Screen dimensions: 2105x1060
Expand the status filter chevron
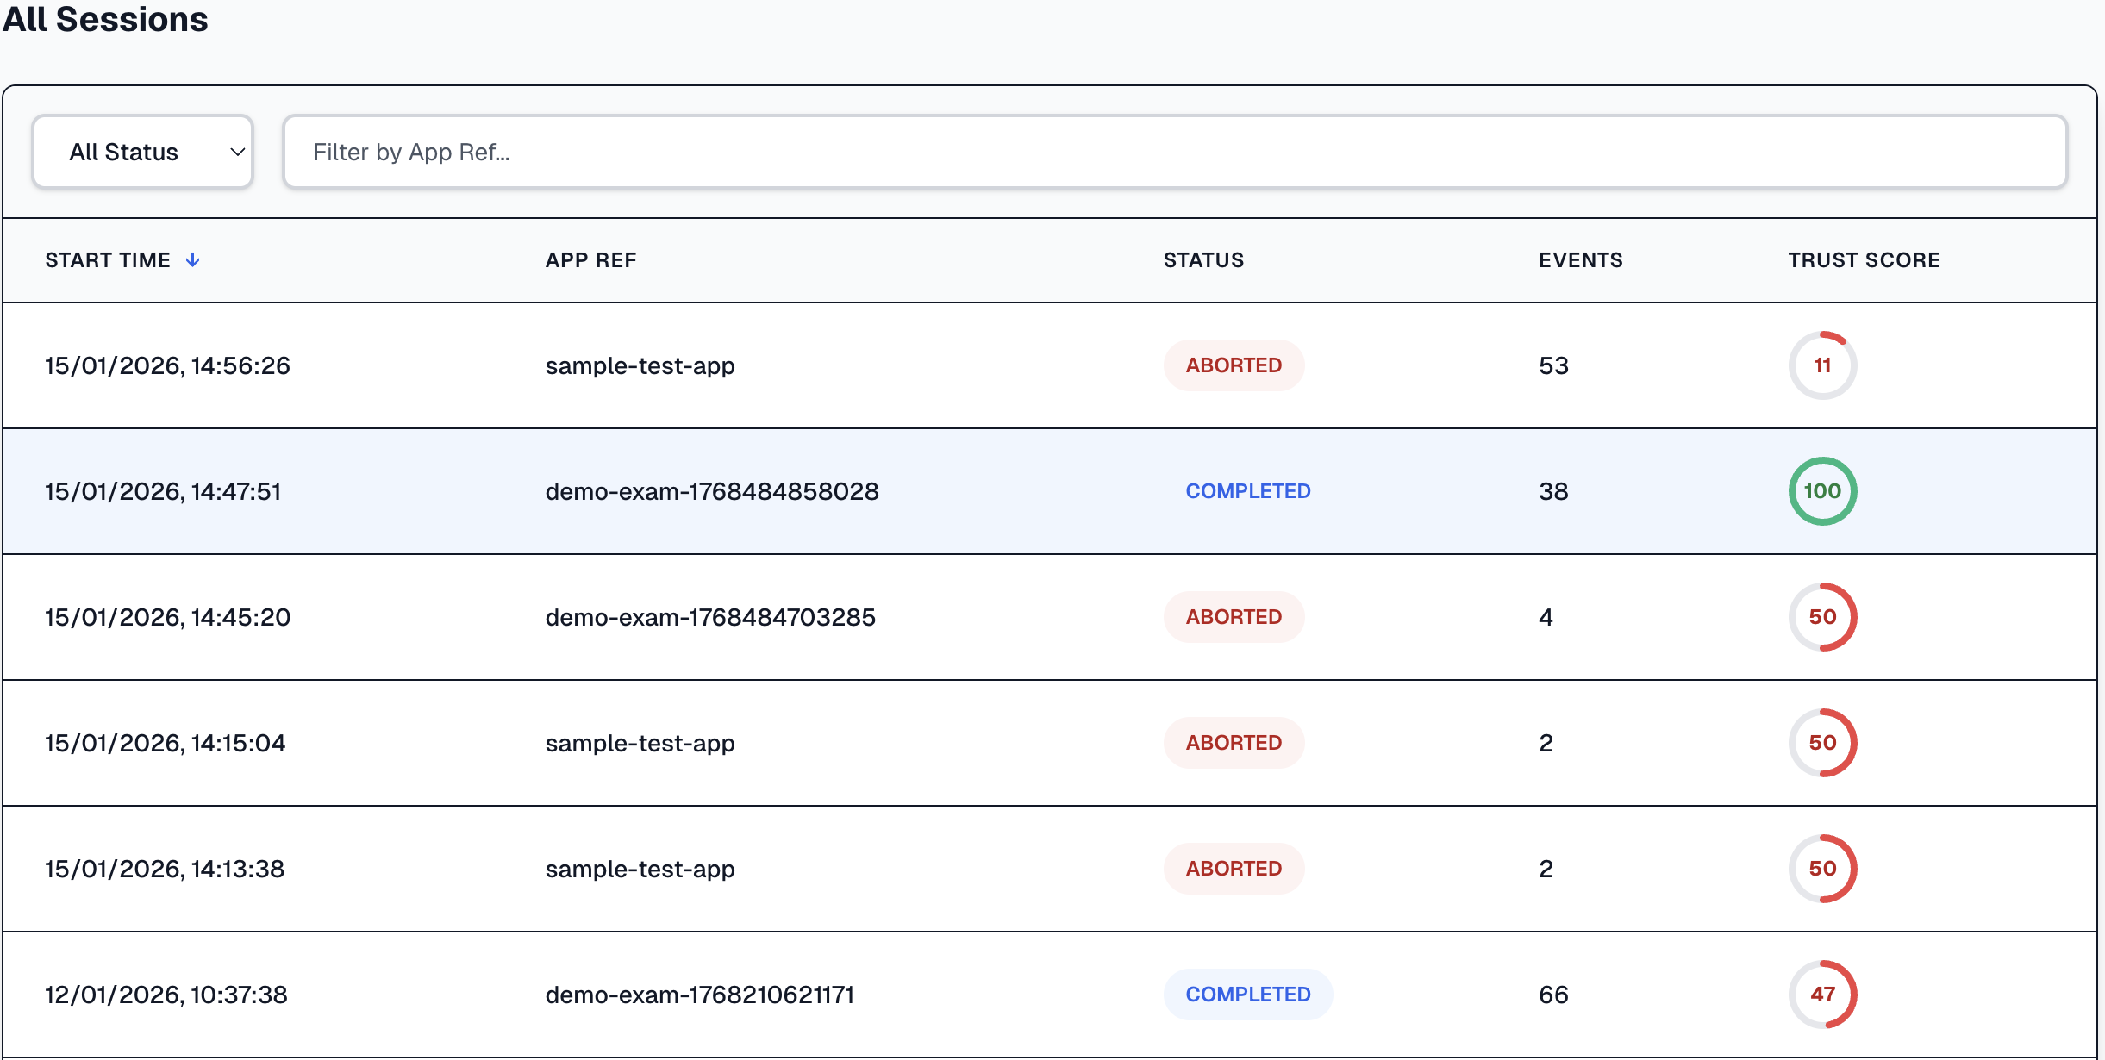click(238, 152)
